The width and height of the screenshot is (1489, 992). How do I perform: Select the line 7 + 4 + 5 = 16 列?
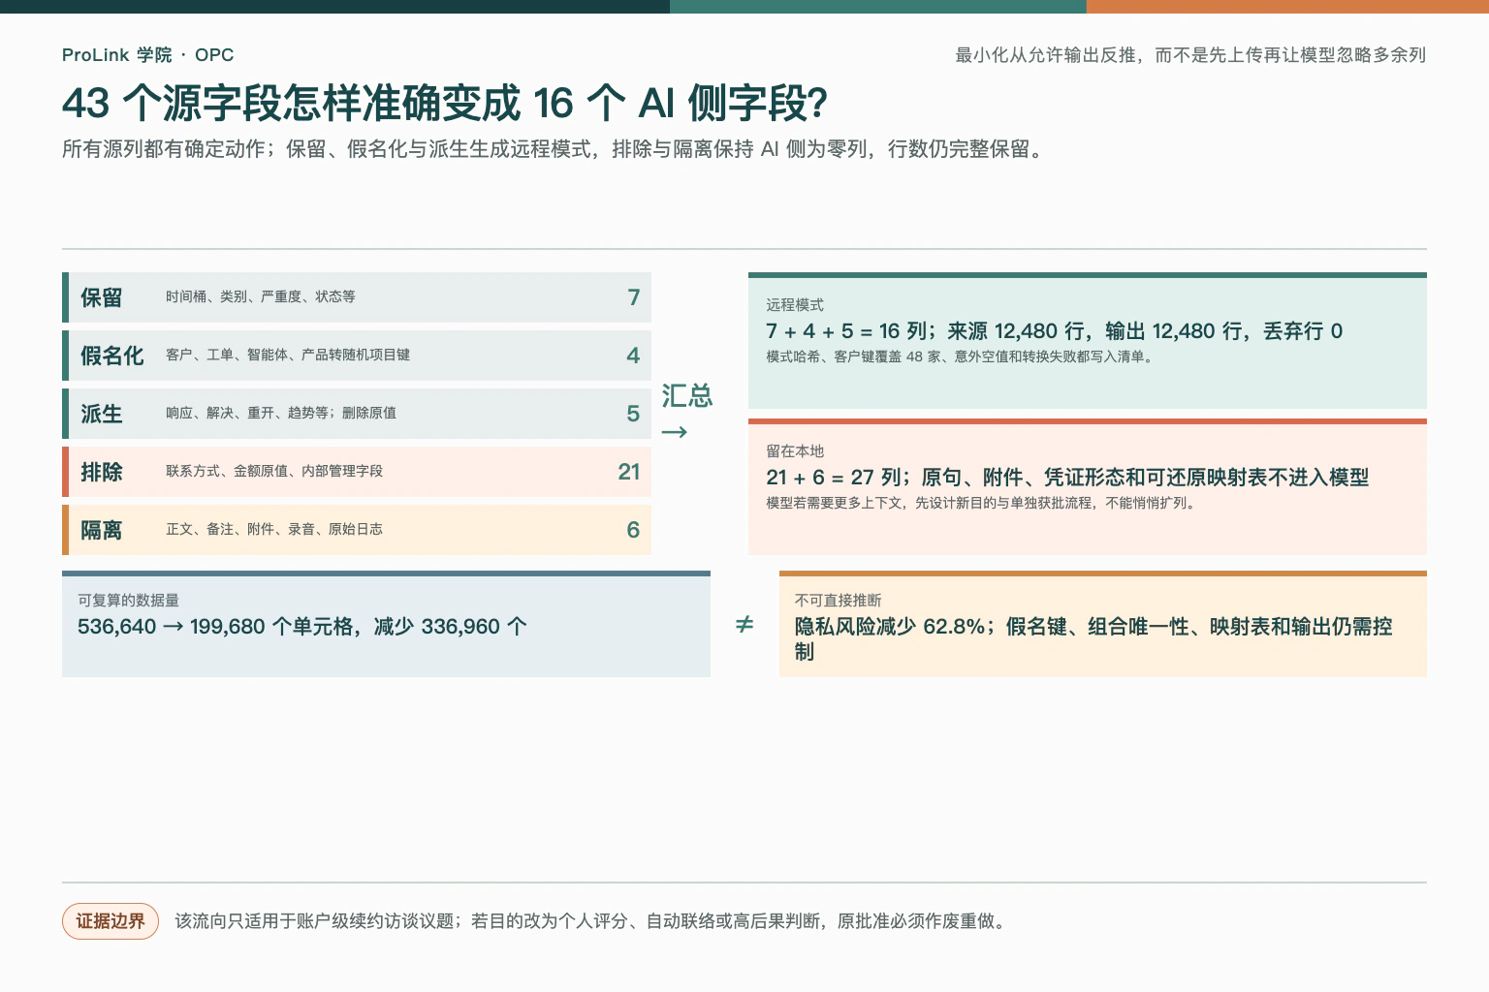click(x=1055, y=331)
